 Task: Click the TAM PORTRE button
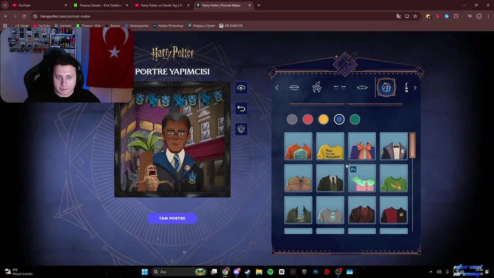172,219
